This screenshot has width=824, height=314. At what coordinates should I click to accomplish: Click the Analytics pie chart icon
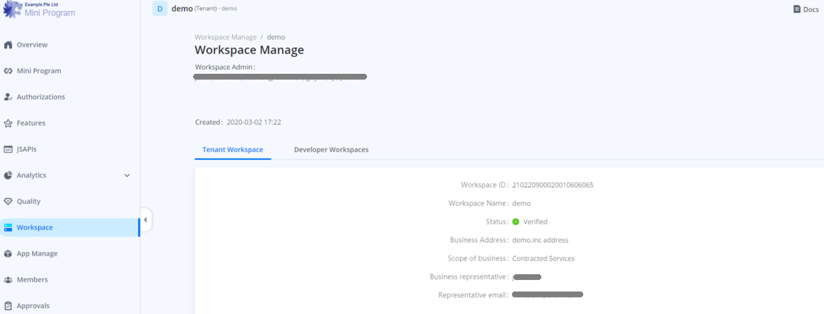[x=8, y=175]
